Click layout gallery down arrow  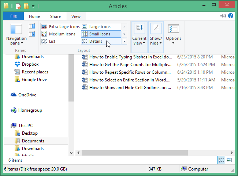[x=124, y=34]
